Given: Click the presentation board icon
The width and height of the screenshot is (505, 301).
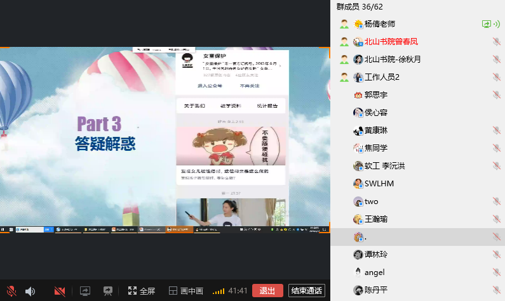Looking at the screenshot, I should pos(108,291).
